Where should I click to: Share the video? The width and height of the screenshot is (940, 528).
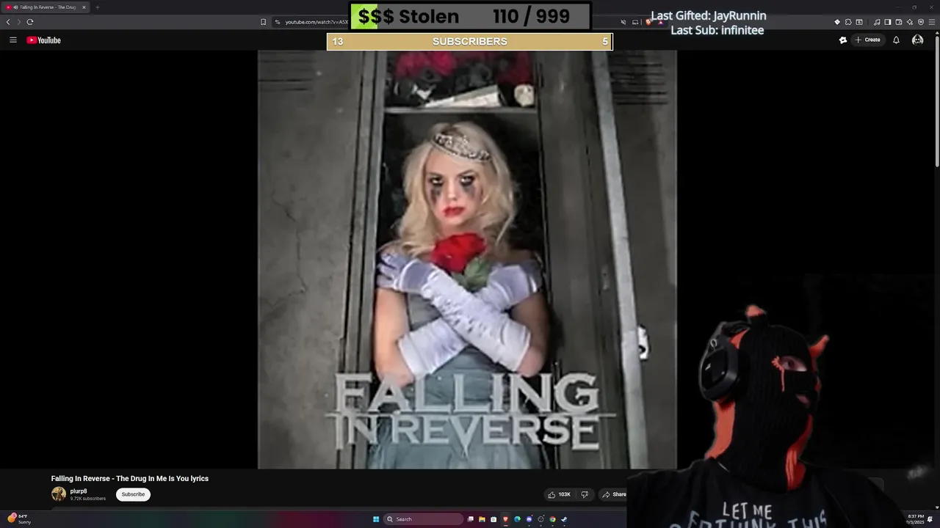tap(614, 494)
